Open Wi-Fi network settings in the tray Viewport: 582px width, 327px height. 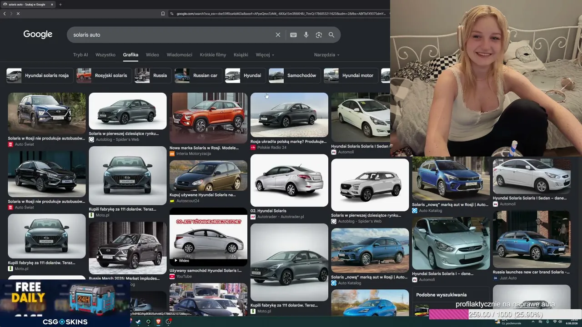coord(554,322)
